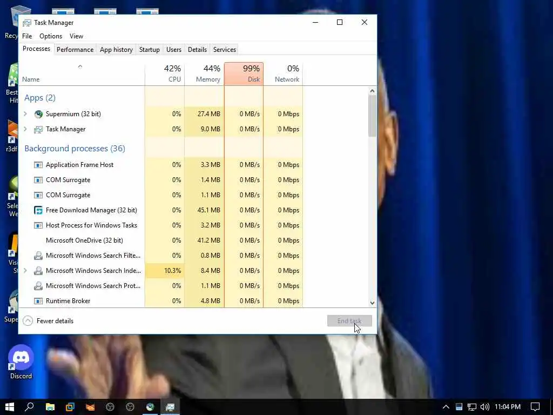Switch to the Performance tab
The width and height of the screenshot is (553, 415).
coord(75,49)
